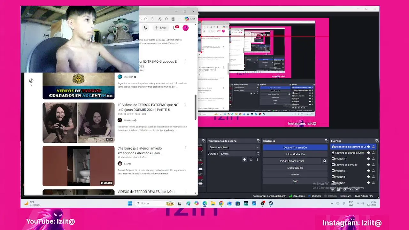Open virtual camera settings gear
Viewport: 409px width, 230px height.
[x=324, y=161]
